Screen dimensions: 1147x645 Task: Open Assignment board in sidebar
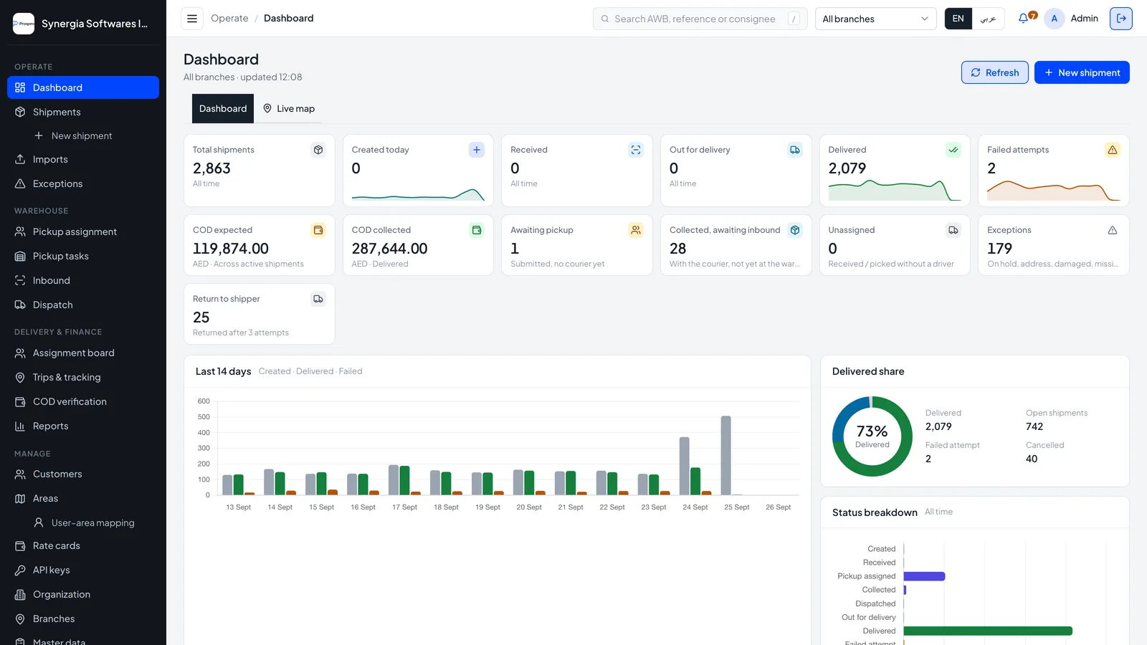click(83, 353)
